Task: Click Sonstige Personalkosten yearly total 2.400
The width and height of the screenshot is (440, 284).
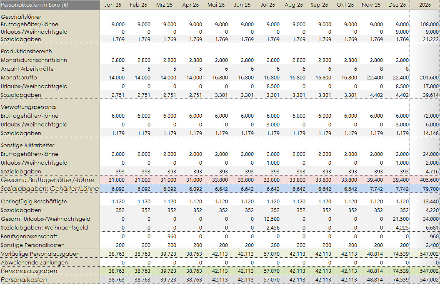Action: [432, 245]
